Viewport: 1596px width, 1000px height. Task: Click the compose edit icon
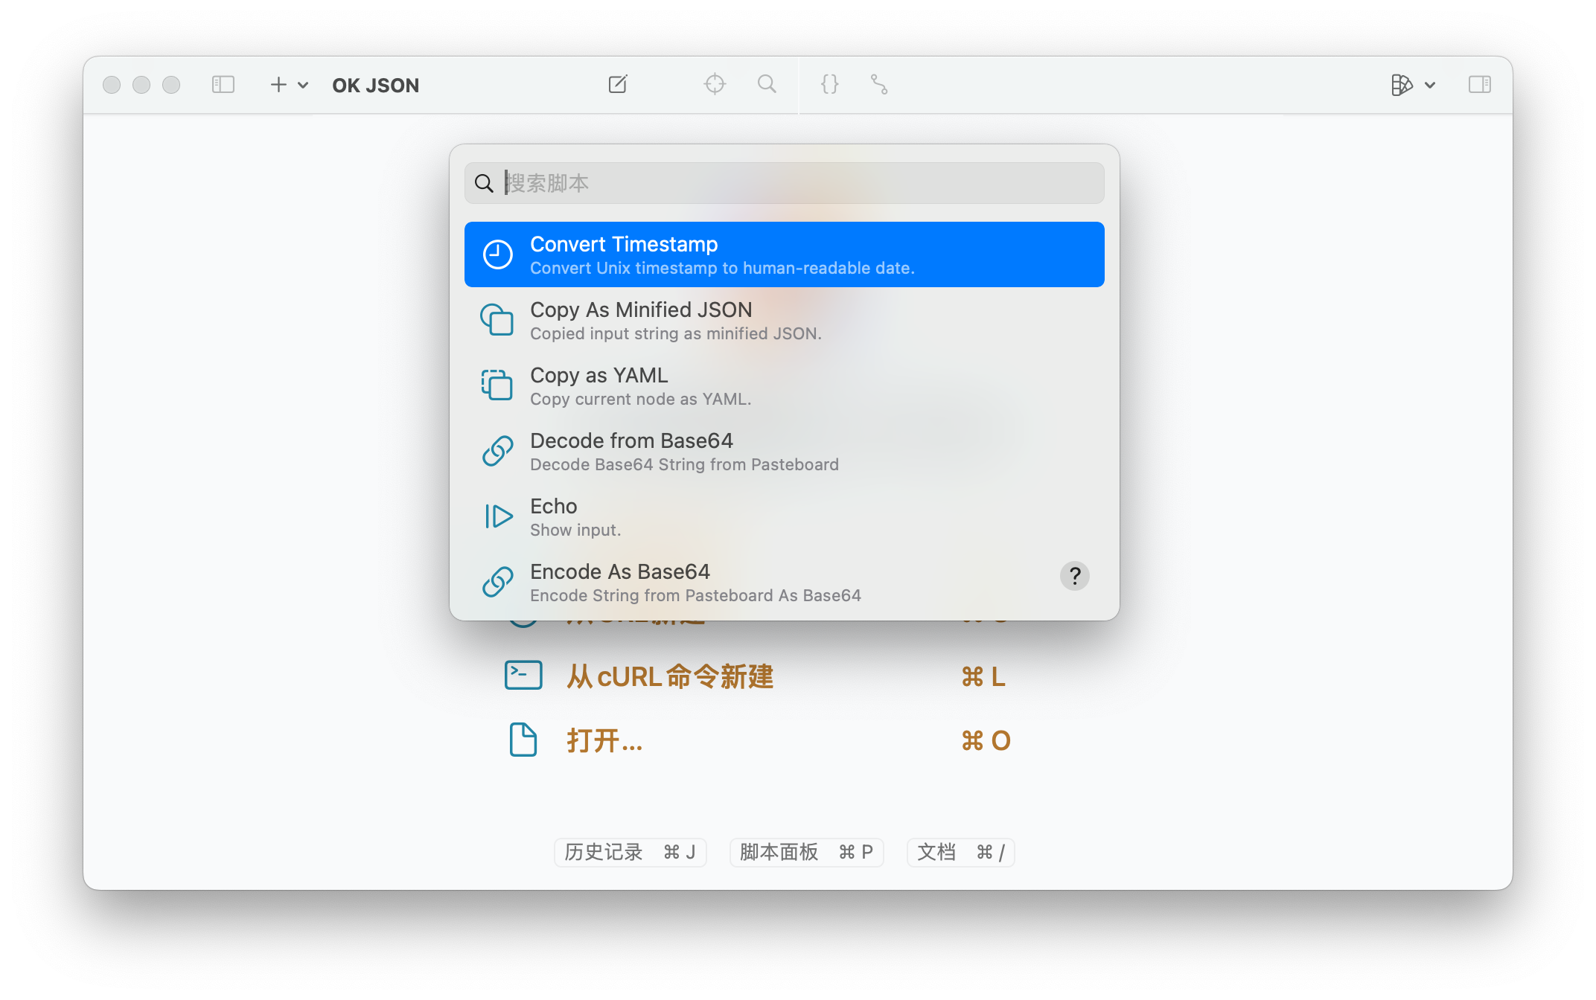[618, 84]
